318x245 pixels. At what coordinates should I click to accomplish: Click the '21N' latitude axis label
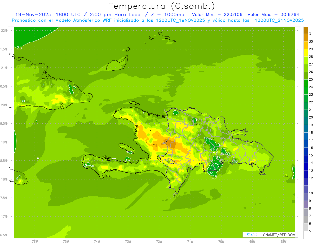(5, 68)
